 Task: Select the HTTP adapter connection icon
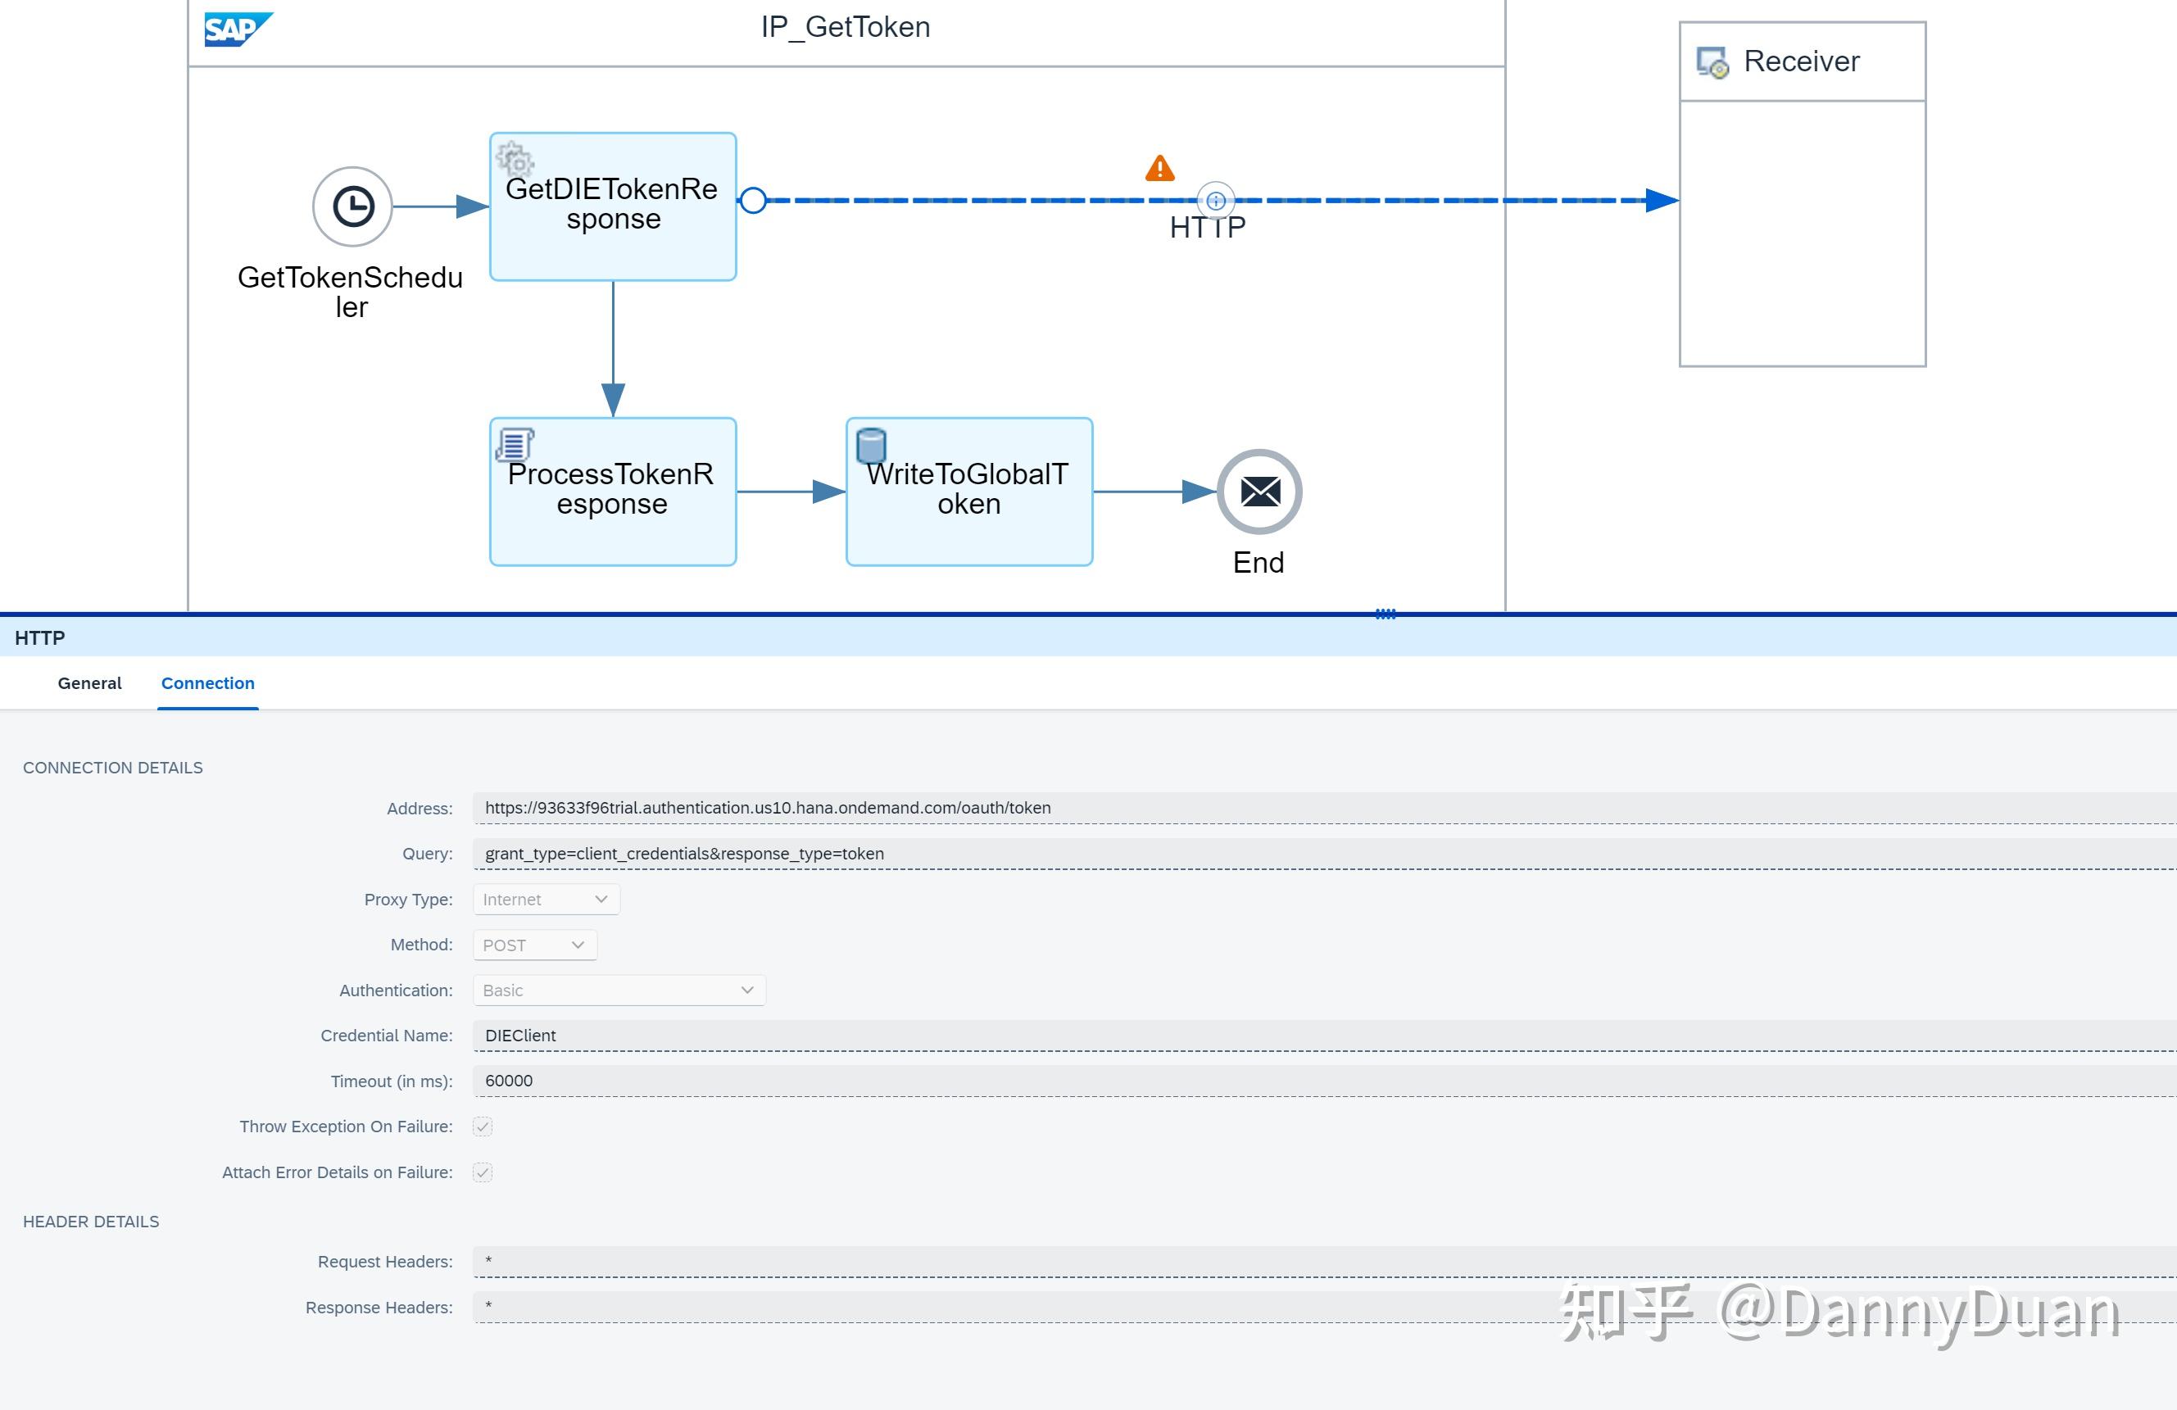pos(1215,202)
